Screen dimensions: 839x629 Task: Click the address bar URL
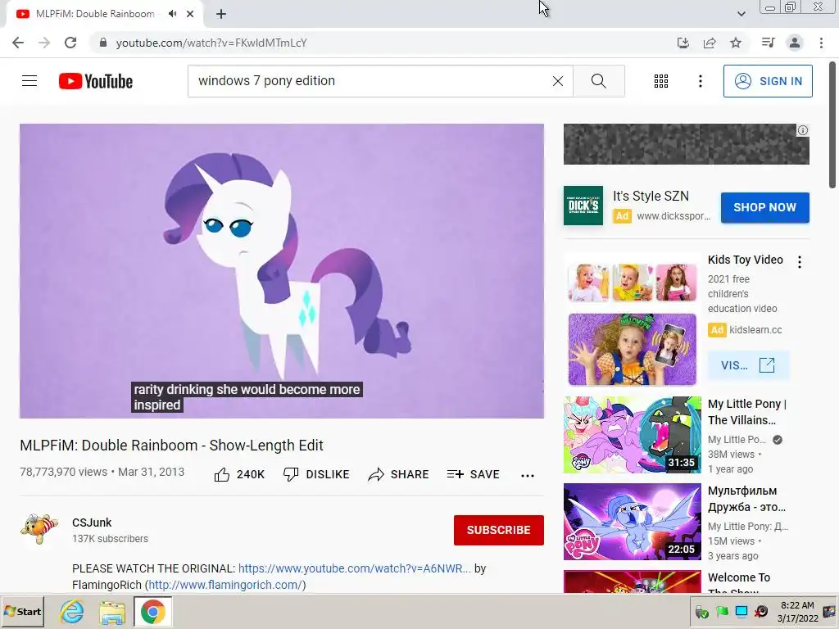coord(211,43)
